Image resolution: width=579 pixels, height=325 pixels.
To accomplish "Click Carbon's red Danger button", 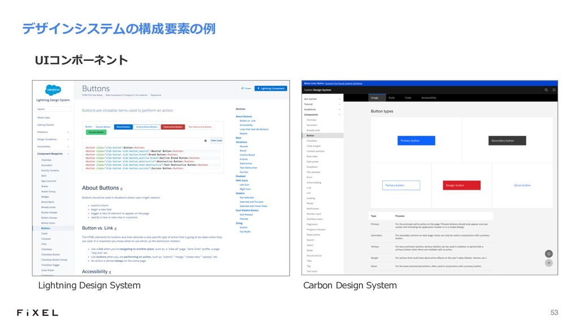I will (461, 185).
